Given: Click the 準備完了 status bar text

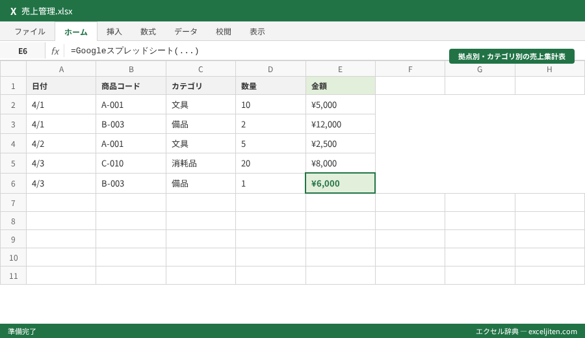Looking at the screenshot, I should [x=22, y=331].
